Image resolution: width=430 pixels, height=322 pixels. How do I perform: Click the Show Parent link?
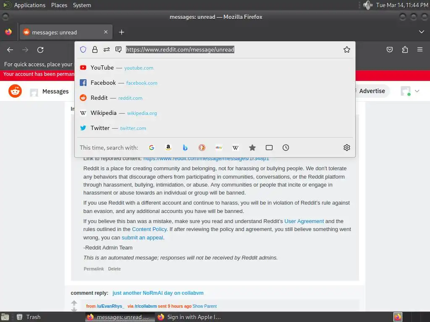coord(205,306)
